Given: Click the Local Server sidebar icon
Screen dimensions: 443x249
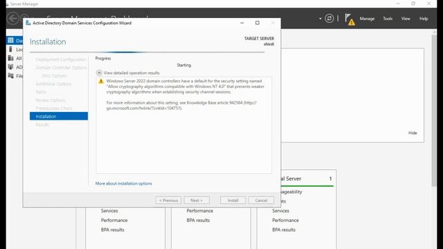Looking at the screenshot, I should (x=11, y=49).
